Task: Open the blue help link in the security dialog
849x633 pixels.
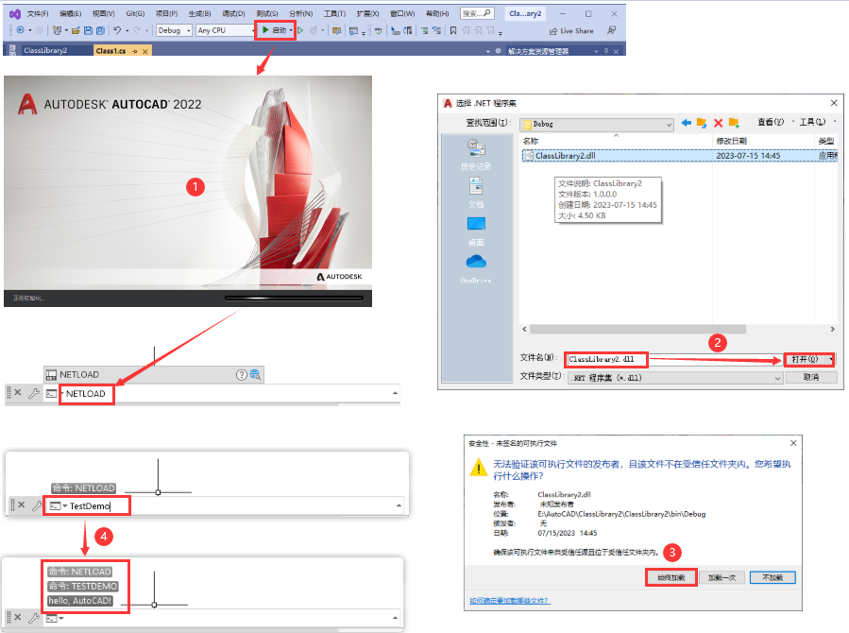Action: [x=509, y=601]
